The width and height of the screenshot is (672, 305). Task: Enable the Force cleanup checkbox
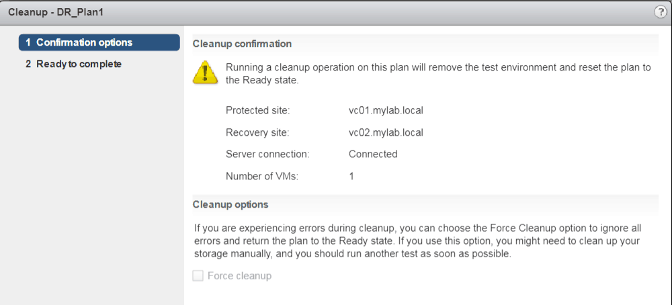point(198,276)
